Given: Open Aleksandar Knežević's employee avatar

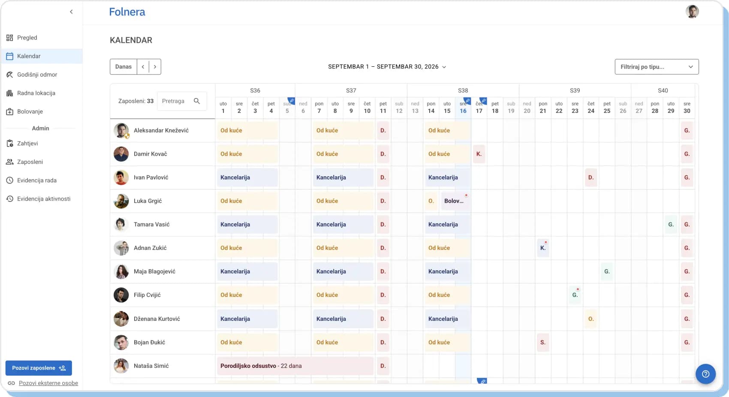Looking at the screenshot, I should pyautogui.click(x=121, y=130).
